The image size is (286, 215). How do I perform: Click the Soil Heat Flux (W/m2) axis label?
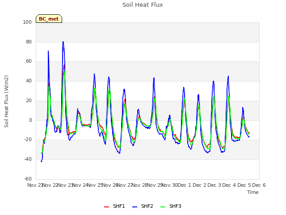6,101
